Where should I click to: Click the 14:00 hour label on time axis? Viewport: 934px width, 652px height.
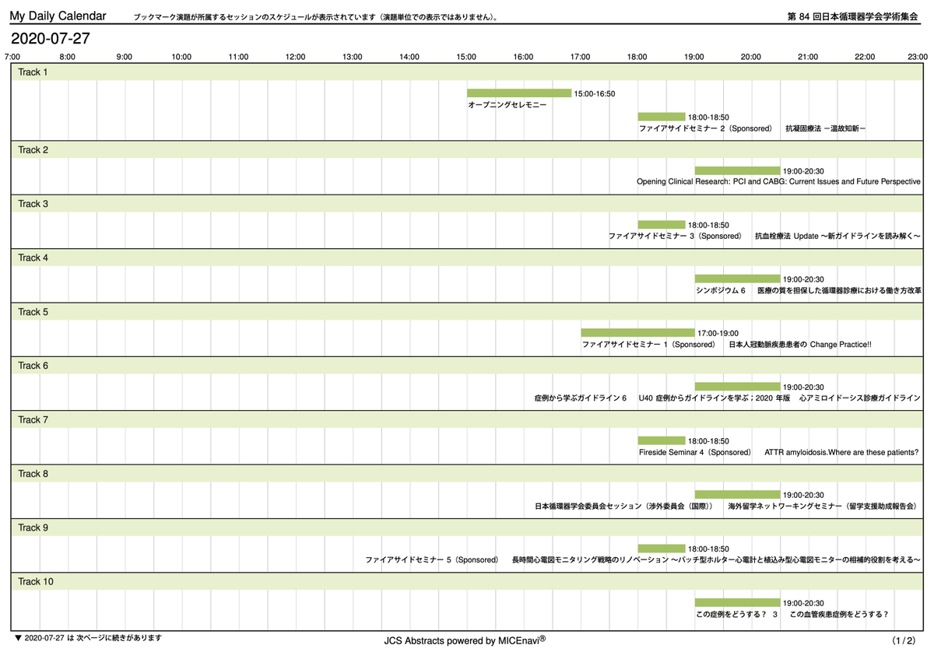[409, 57]
